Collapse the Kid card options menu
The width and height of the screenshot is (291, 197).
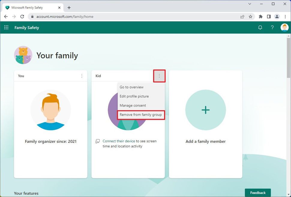[x=159, y=76]
